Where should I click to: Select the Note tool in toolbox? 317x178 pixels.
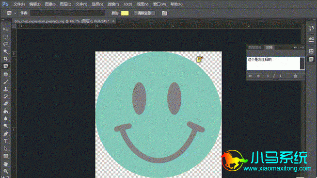click(x=6, y=66)
